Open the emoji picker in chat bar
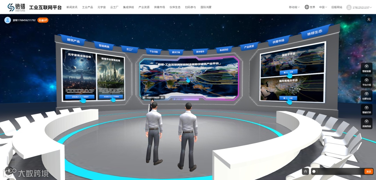This screenshot has width=376, height=180. click(x=314, y=171)
